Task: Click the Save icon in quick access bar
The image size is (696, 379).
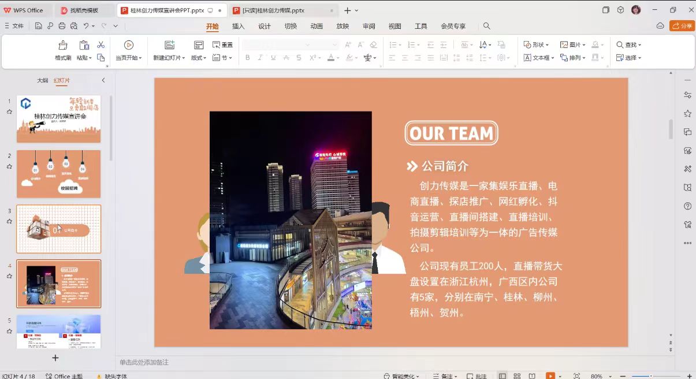Action: (x=38, y=26)
